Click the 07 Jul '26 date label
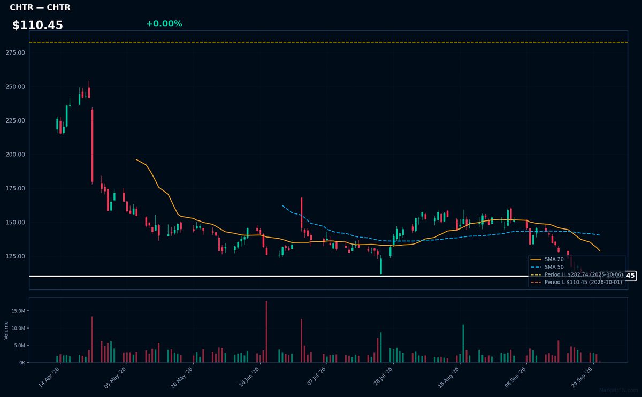 [x=316, y=377]
